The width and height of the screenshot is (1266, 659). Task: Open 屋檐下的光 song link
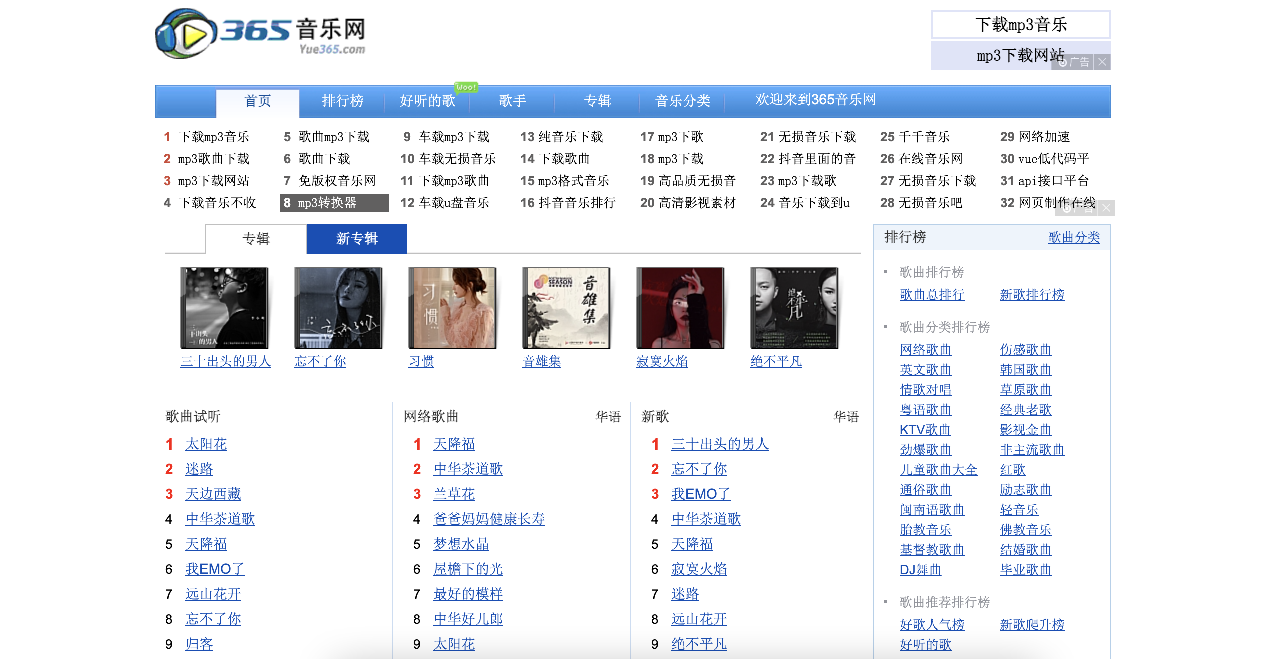(x=468, y=569)
